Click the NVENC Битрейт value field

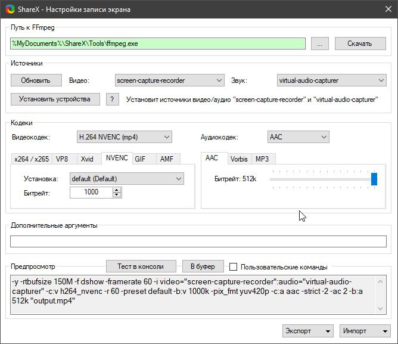[x=91, y=193]
